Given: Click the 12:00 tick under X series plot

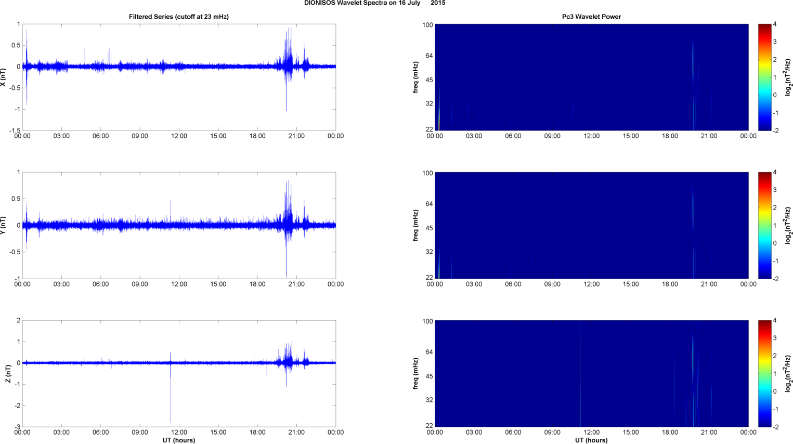Looking at the screenshot, I should (x=179, y=136).
